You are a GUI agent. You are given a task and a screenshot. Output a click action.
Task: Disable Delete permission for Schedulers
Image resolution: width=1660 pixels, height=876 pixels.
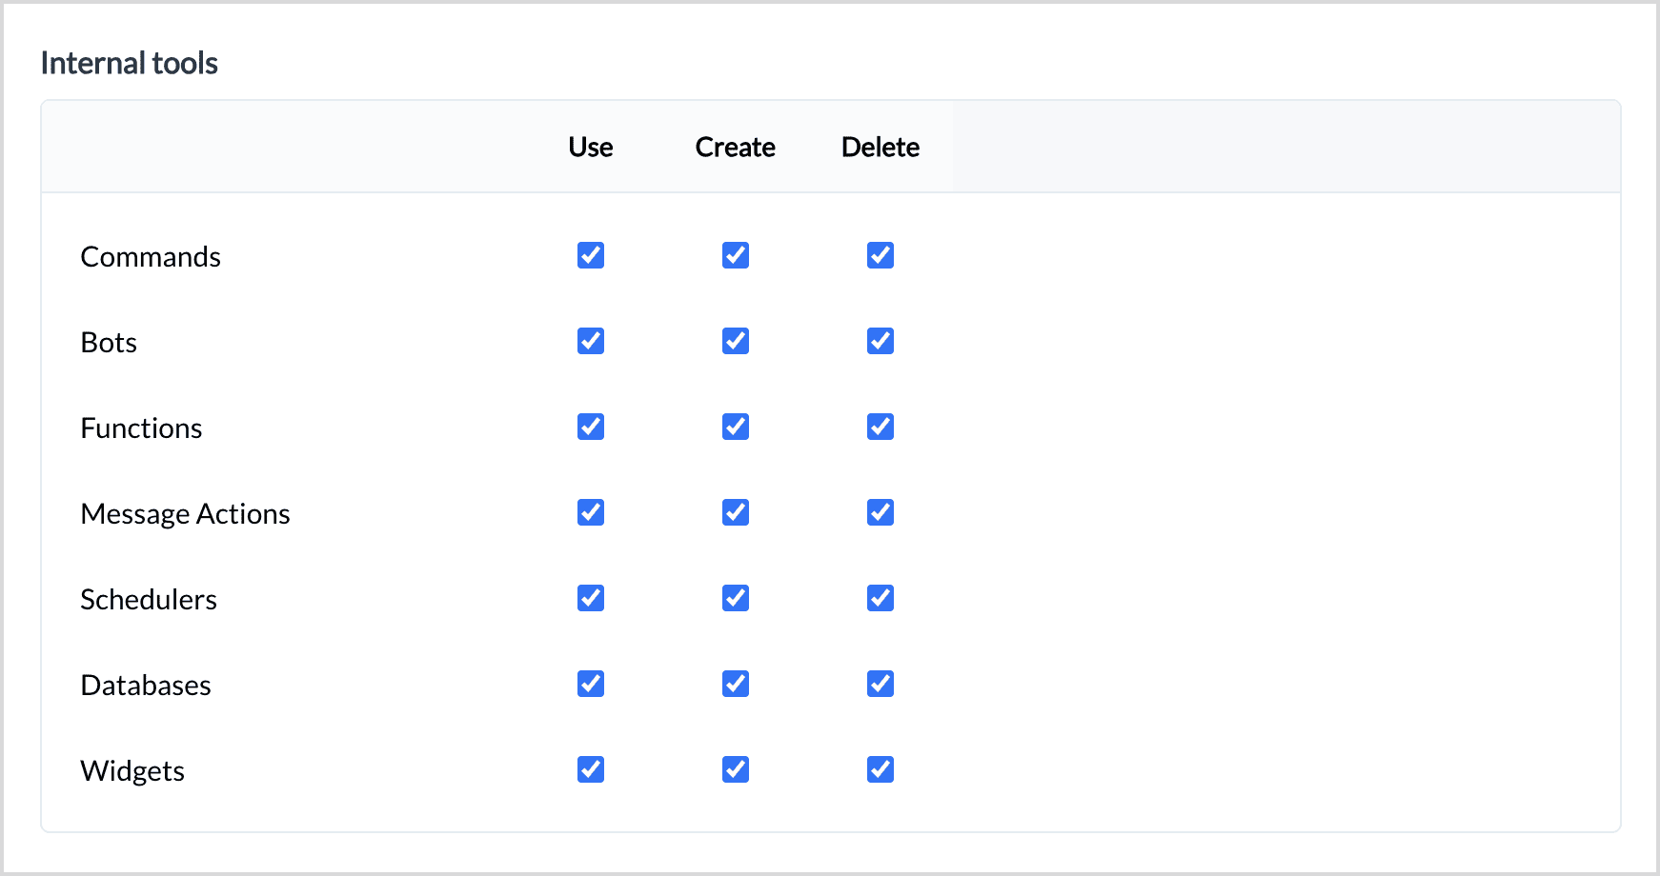[x=881, y=598]
